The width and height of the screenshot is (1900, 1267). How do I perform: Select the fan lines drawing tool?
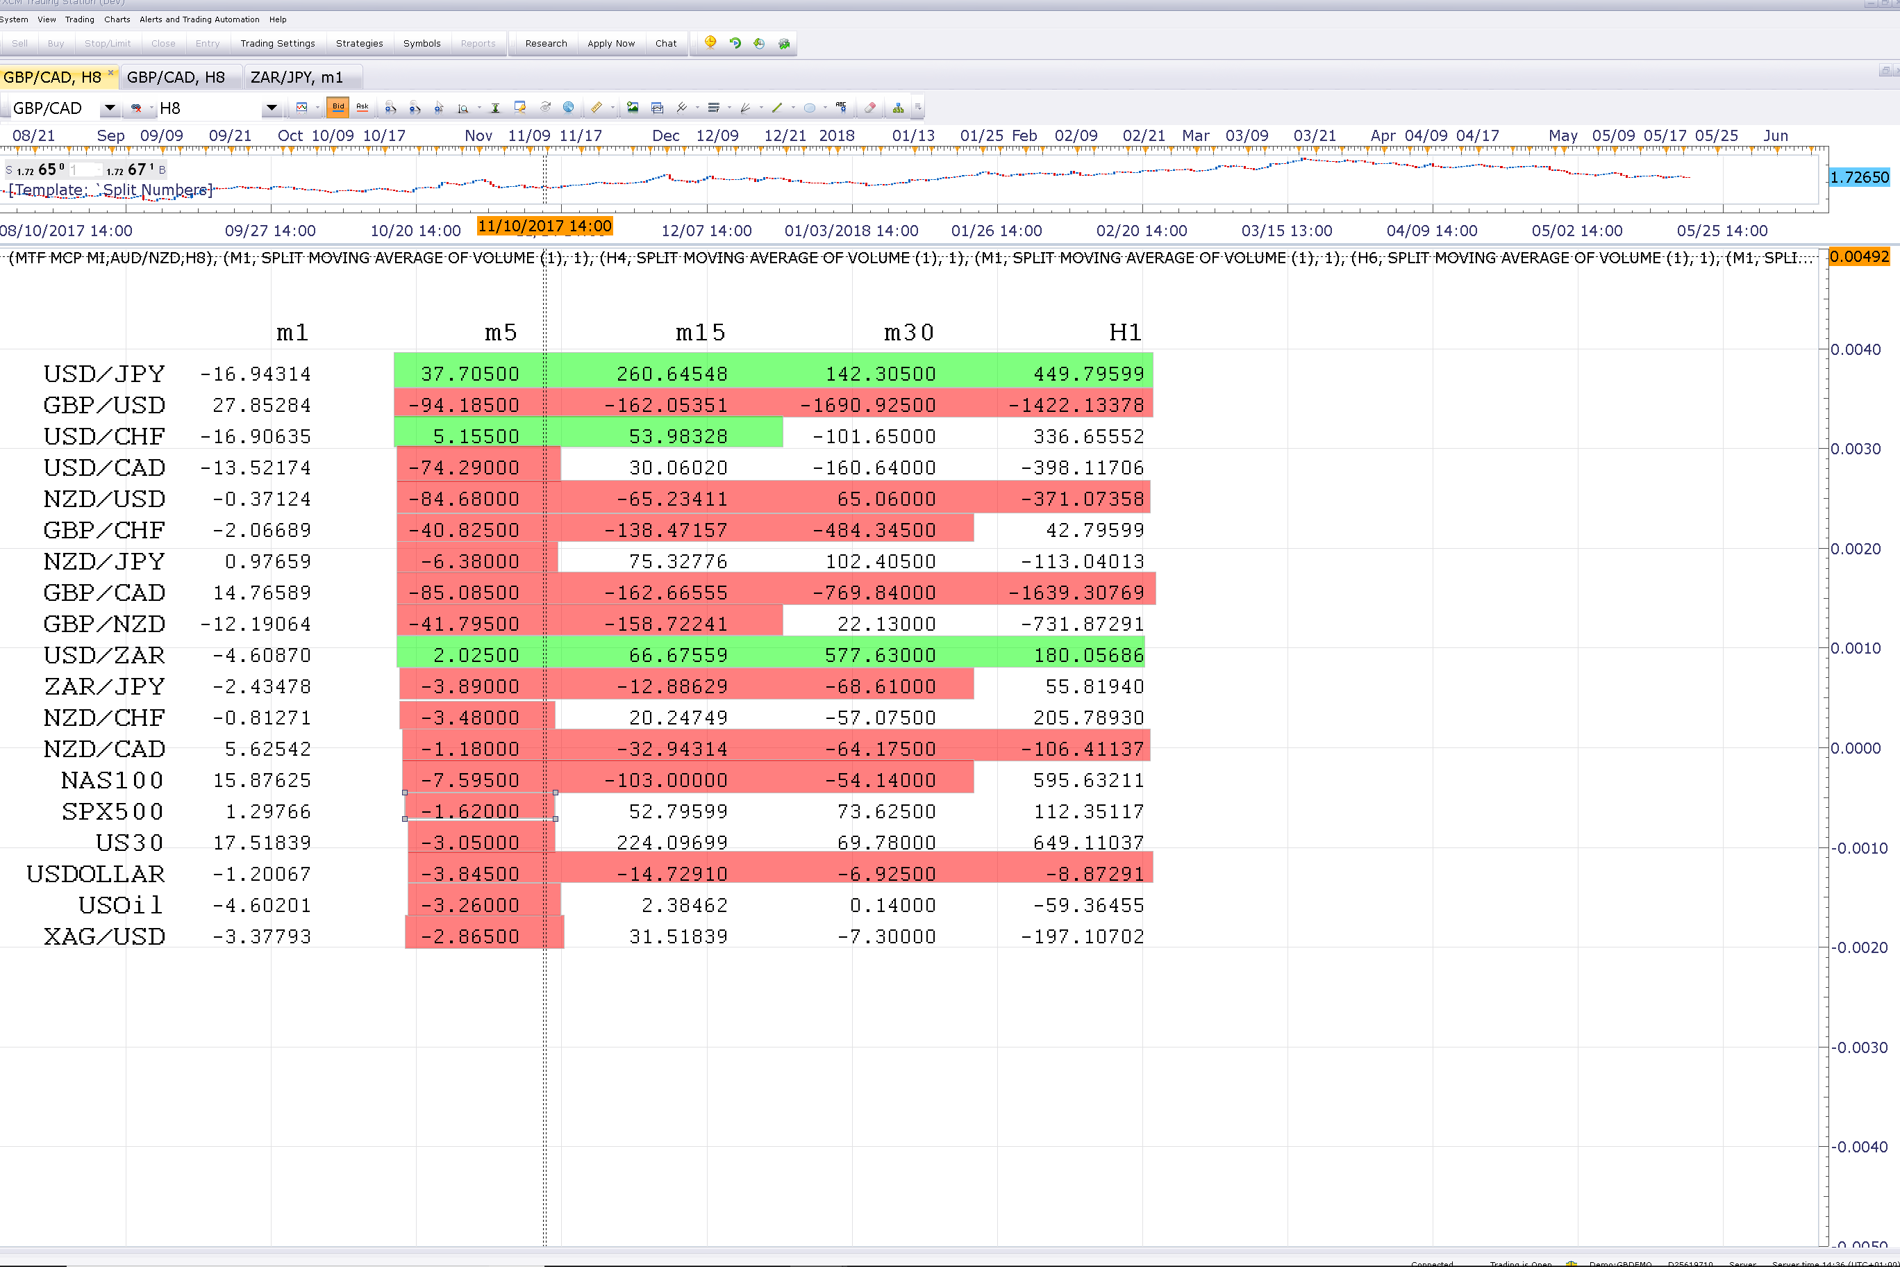tap(745, 108)
